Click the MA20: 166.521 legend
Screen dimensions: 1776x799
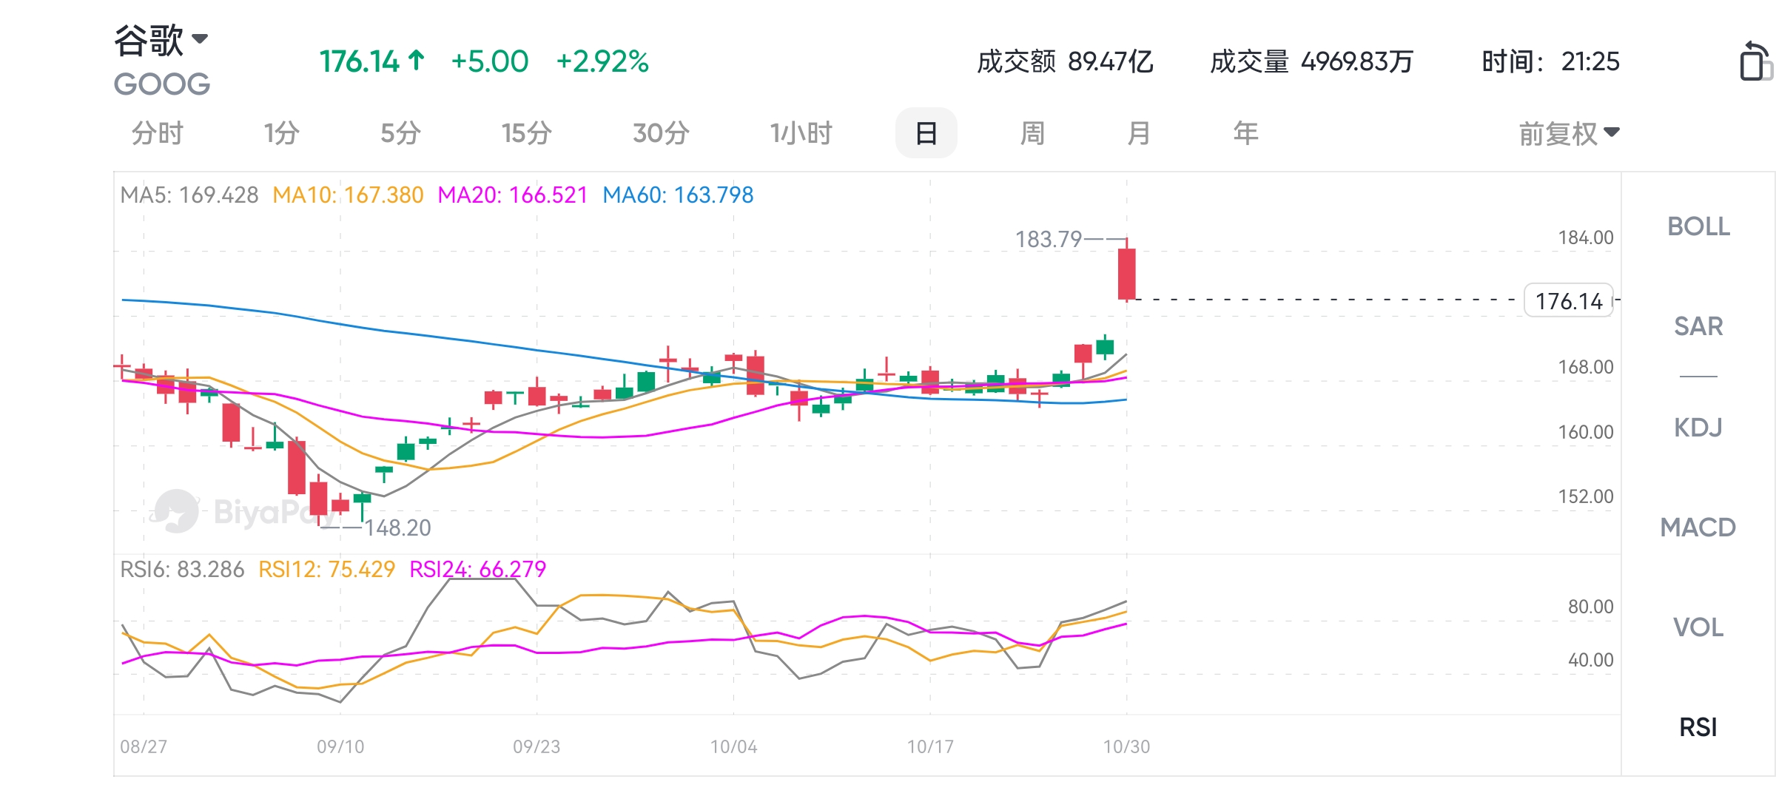pos(512,195)
